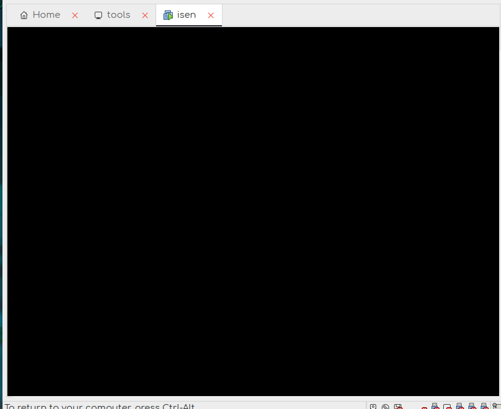Click the last USB device status icon
The image size is (501, 409).
tap(484, 407)
